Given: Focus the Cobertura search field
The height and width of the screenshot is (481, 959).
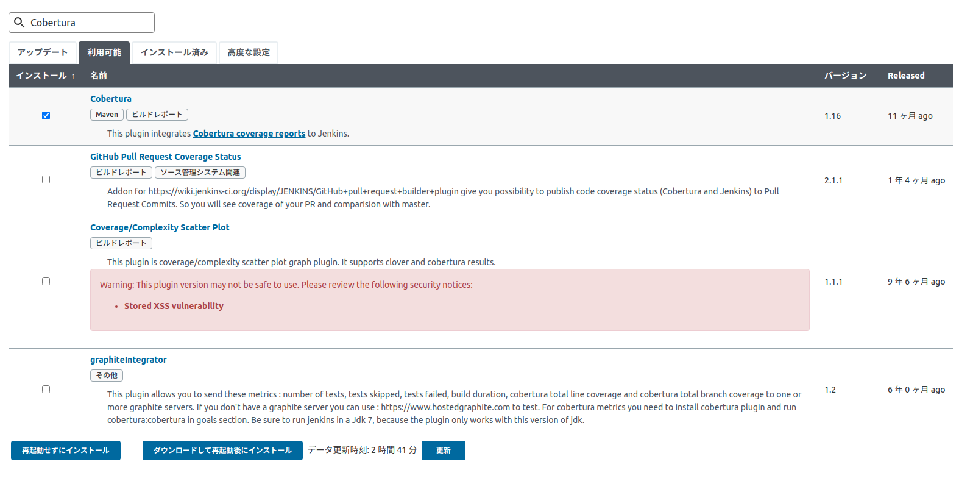Looking at the screenshot, I should 82,23.
